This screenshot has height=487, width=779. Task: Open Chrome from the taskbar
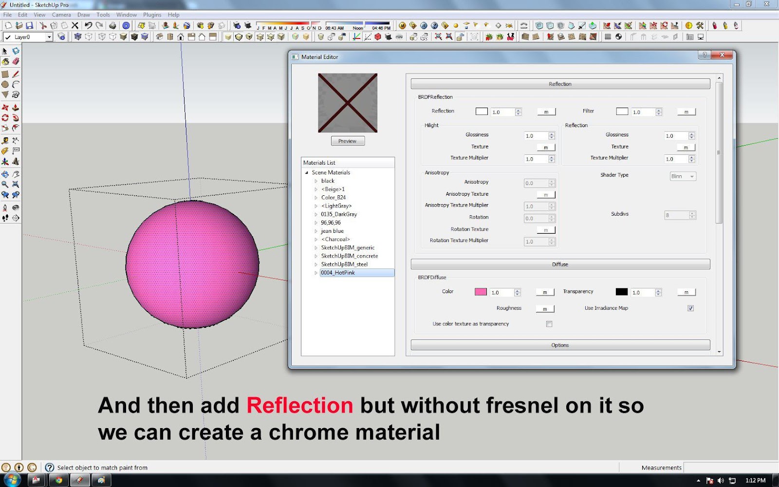58,480
